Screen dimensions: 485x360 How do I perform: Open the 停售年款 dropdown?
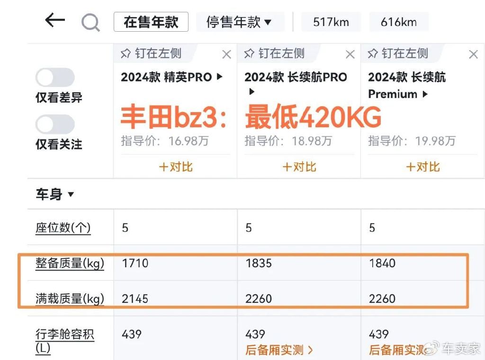coord(239,22)
